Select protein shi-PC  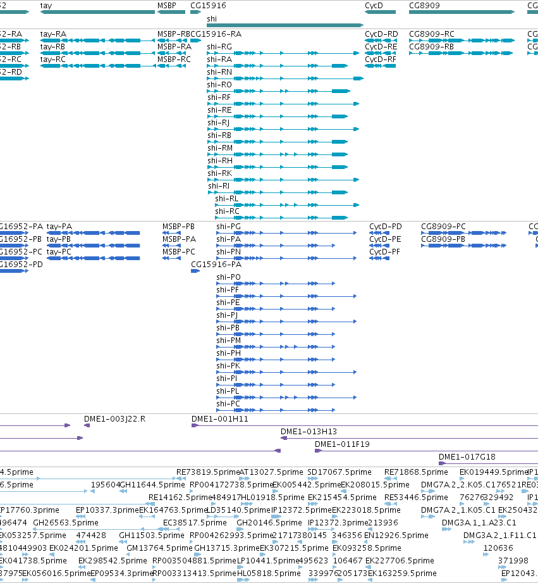(228, 403)
